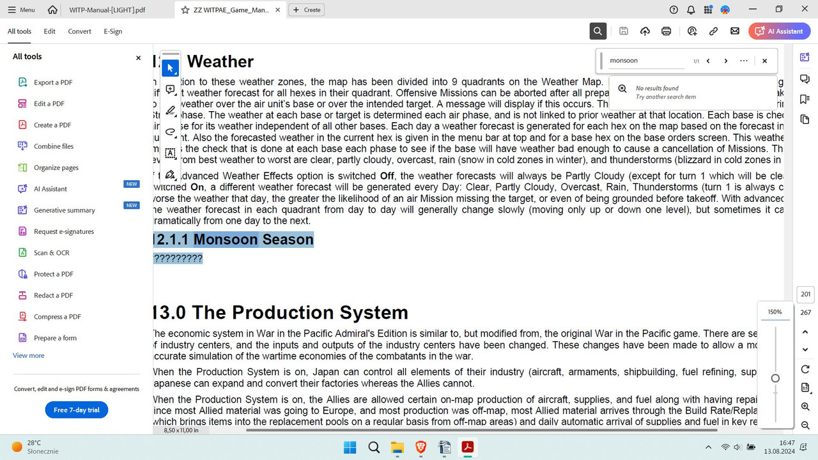This screenshot has height=460, width=818.
Task: Open the notifications bell
Action: (691, 10)
